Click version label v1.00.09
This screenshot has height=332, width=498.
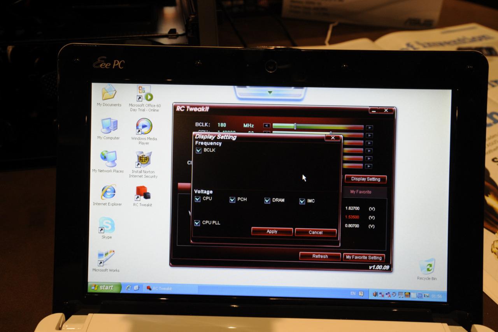point(379,267)
